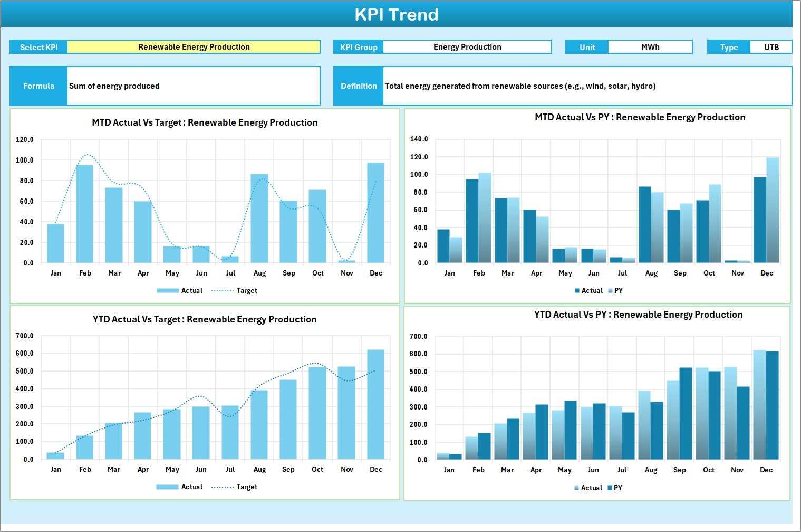Screen dimensions: 801x532
Task: Click the Nov axis label in MTD chart
Action: [346, 273]
